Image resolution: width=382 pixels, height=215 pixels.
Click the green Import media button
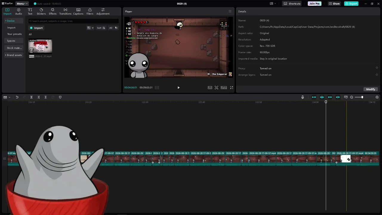point(37,28)
